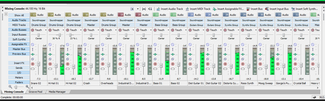Mute the Overheads channel
Viewport: 325px width, 101px height.
[x=102, y=44]
